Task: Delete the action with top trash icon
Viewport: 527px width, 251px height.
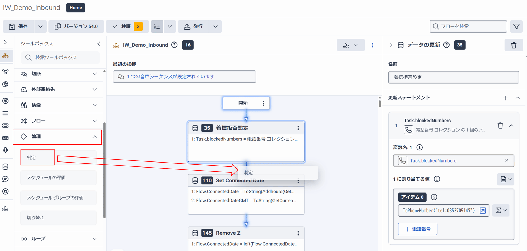Action: pos(514,45)
